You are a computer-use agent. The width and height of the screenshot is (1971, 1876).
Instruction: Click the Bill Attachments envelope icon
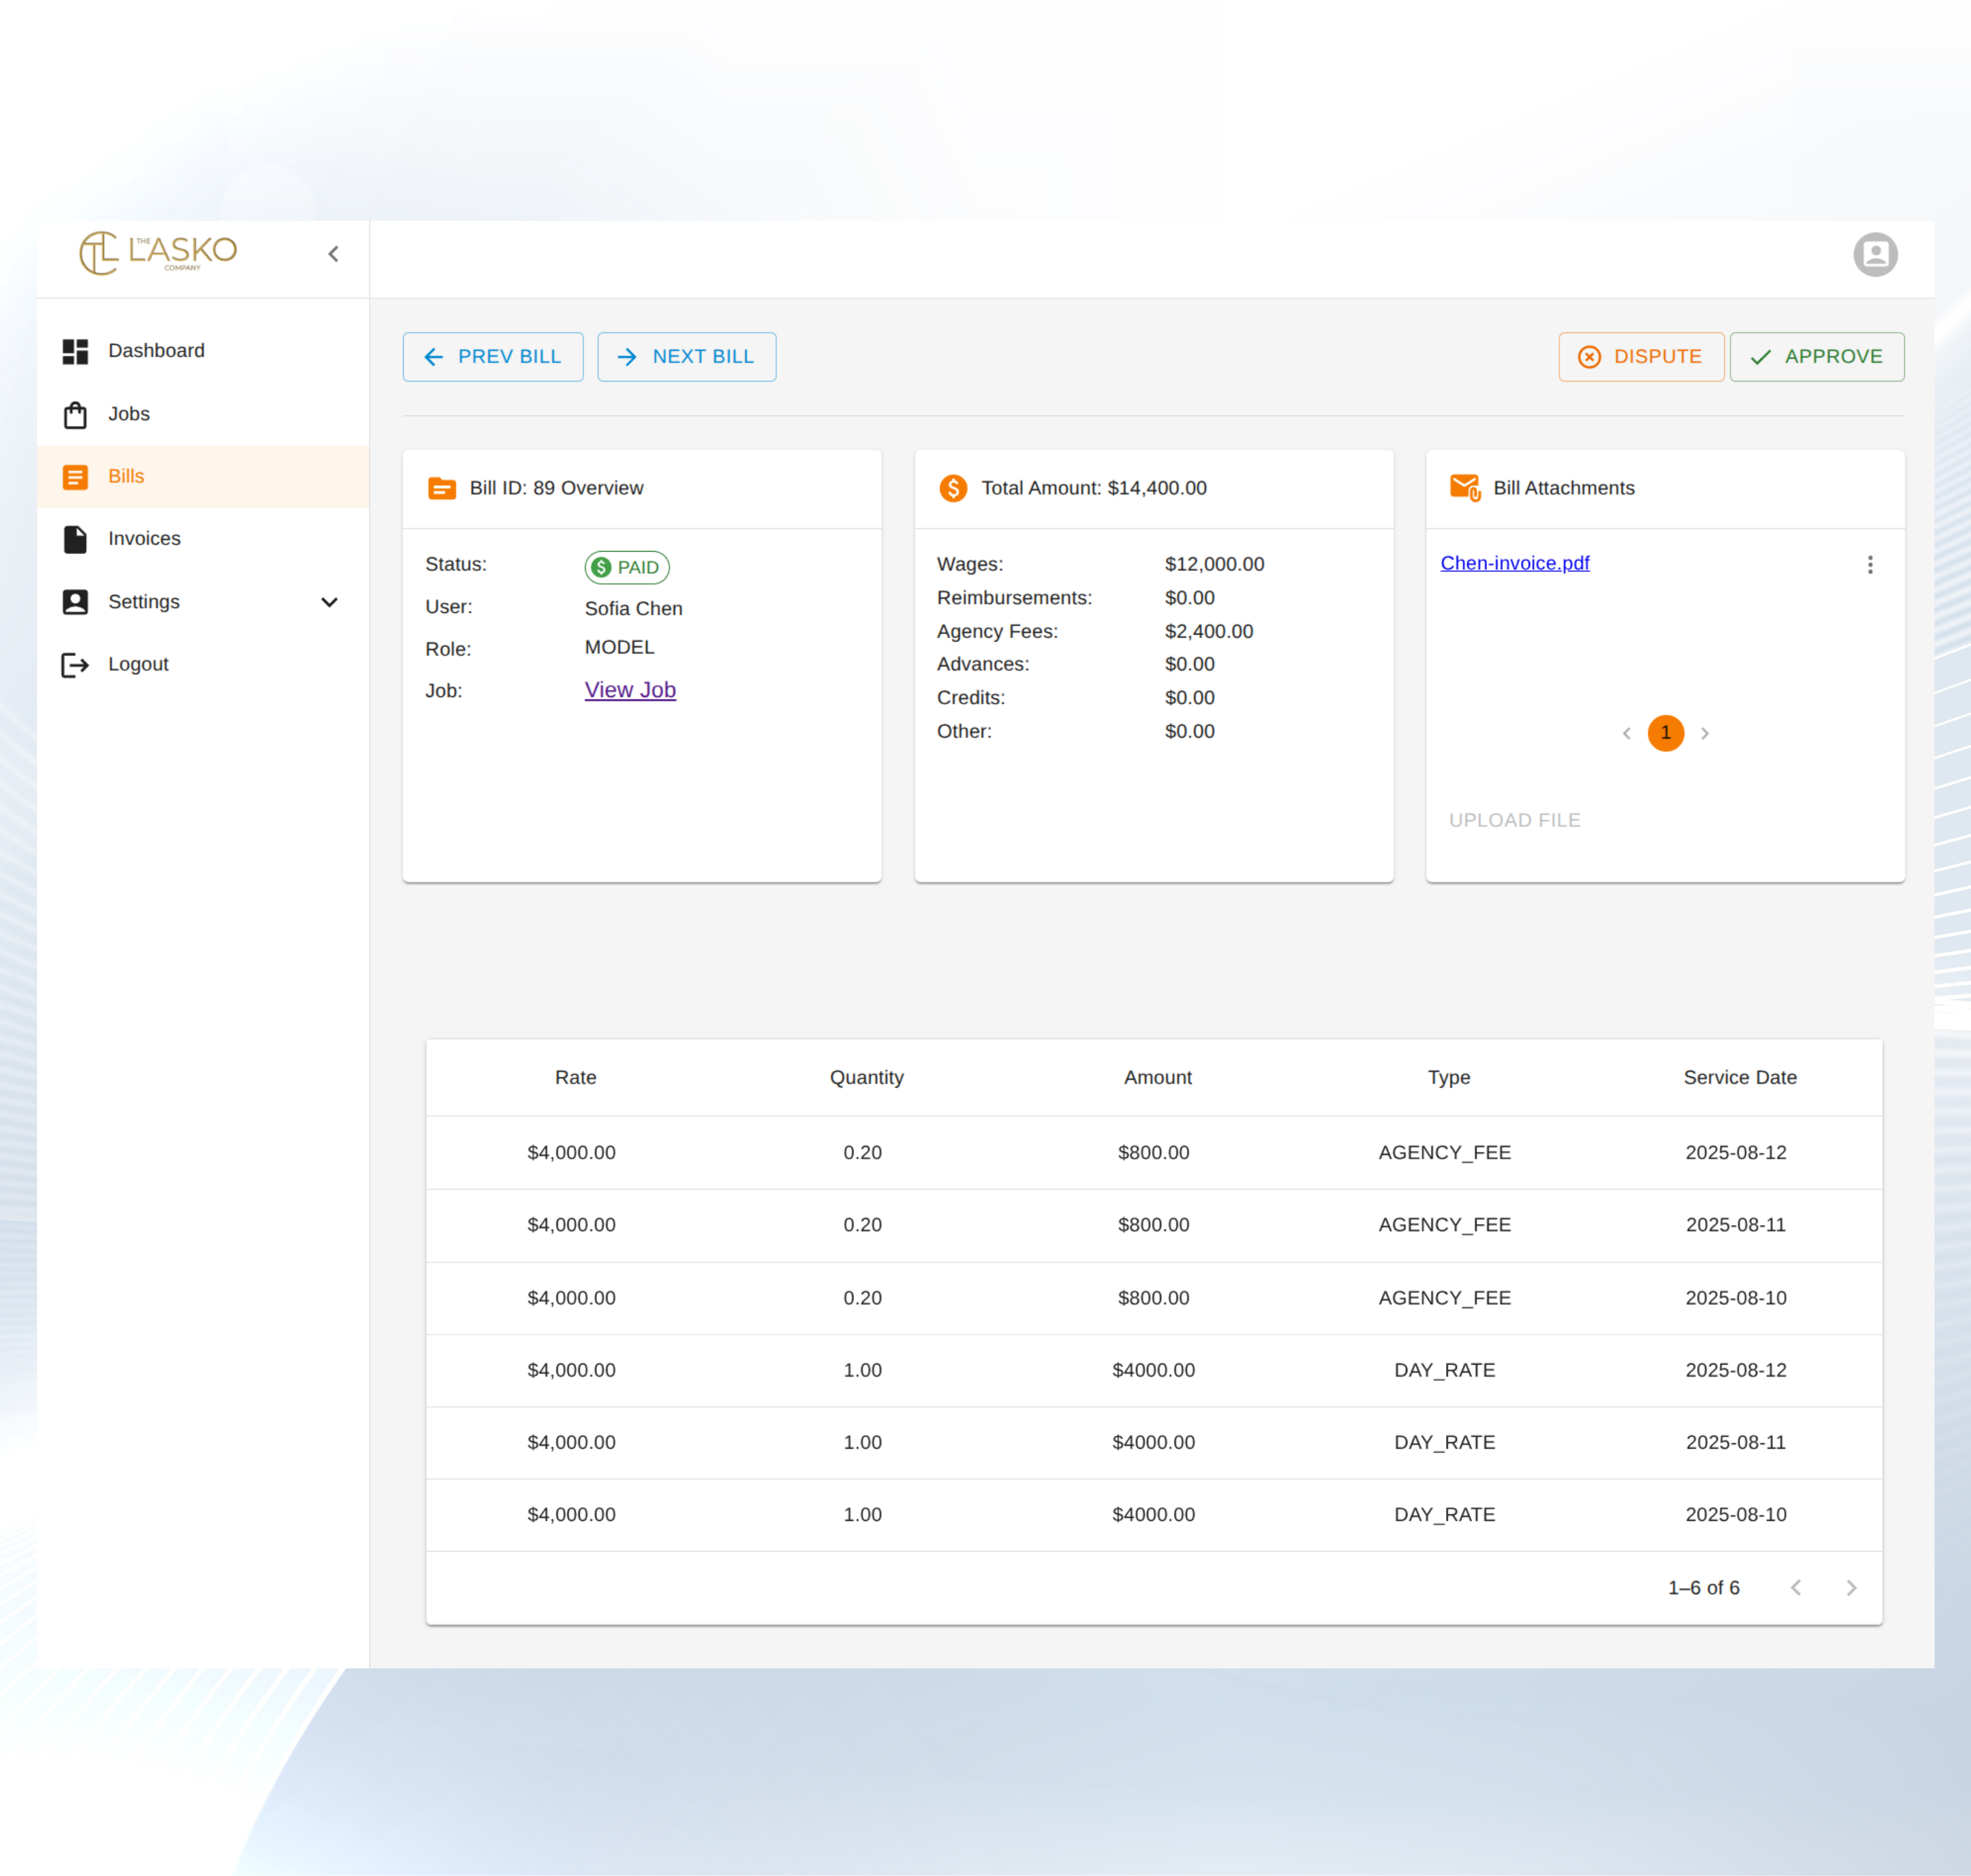(1465, 488)
